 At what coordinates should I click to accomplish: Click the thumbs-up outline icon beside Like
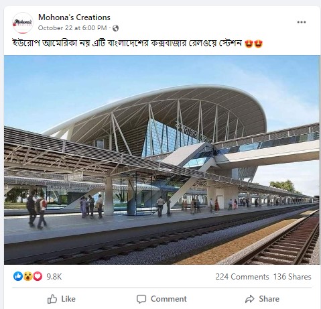click(52, 299)
